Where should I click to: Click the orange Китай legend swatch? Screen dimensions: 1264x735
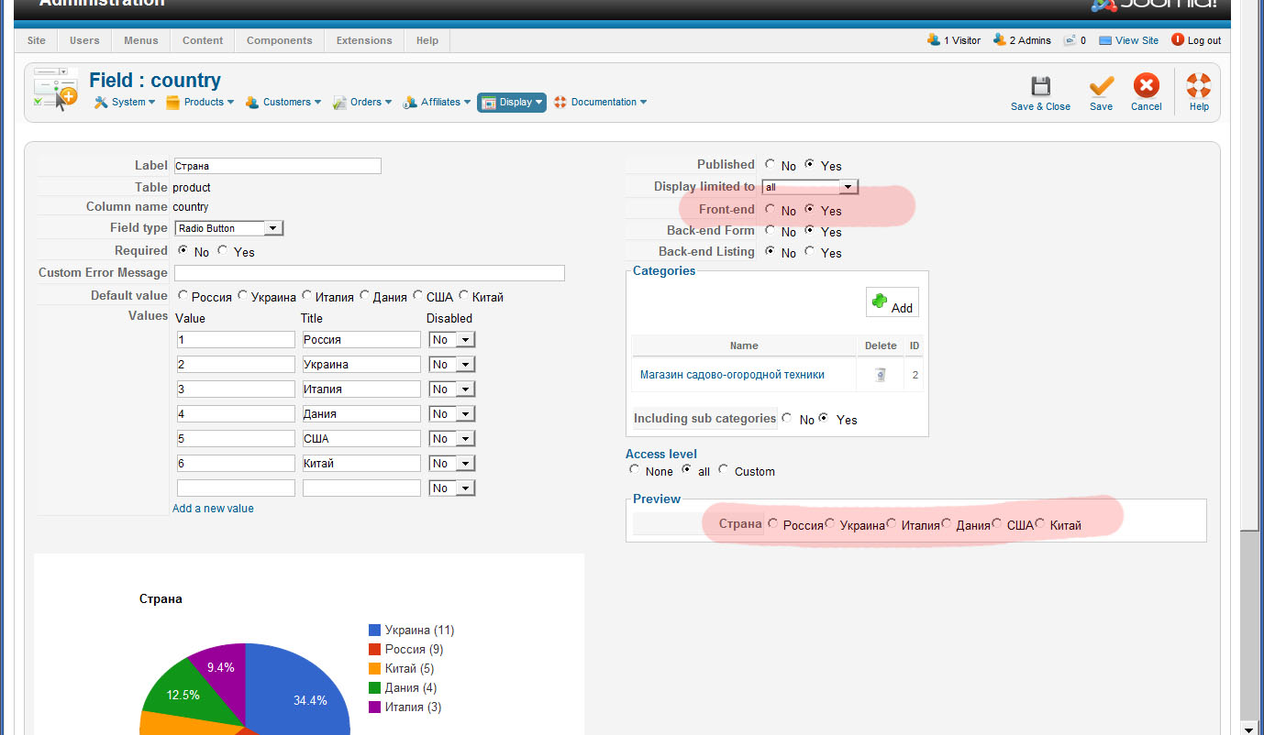pyautogui.click(x=374, y=669)
